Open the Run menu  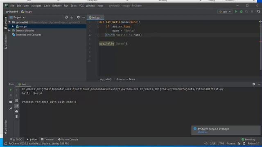pos(66,6)
